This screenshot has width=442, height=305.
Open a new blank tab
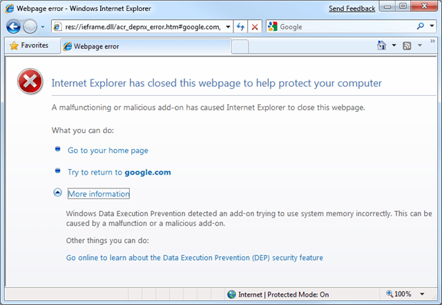pos(240,46)
